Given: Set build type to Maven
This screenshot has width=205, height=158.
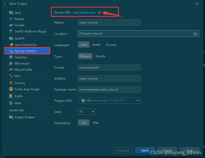Looking at the screenshot, I should click(x=85, y=56).
